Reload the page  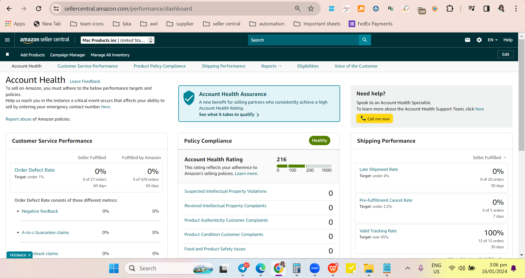39,9
